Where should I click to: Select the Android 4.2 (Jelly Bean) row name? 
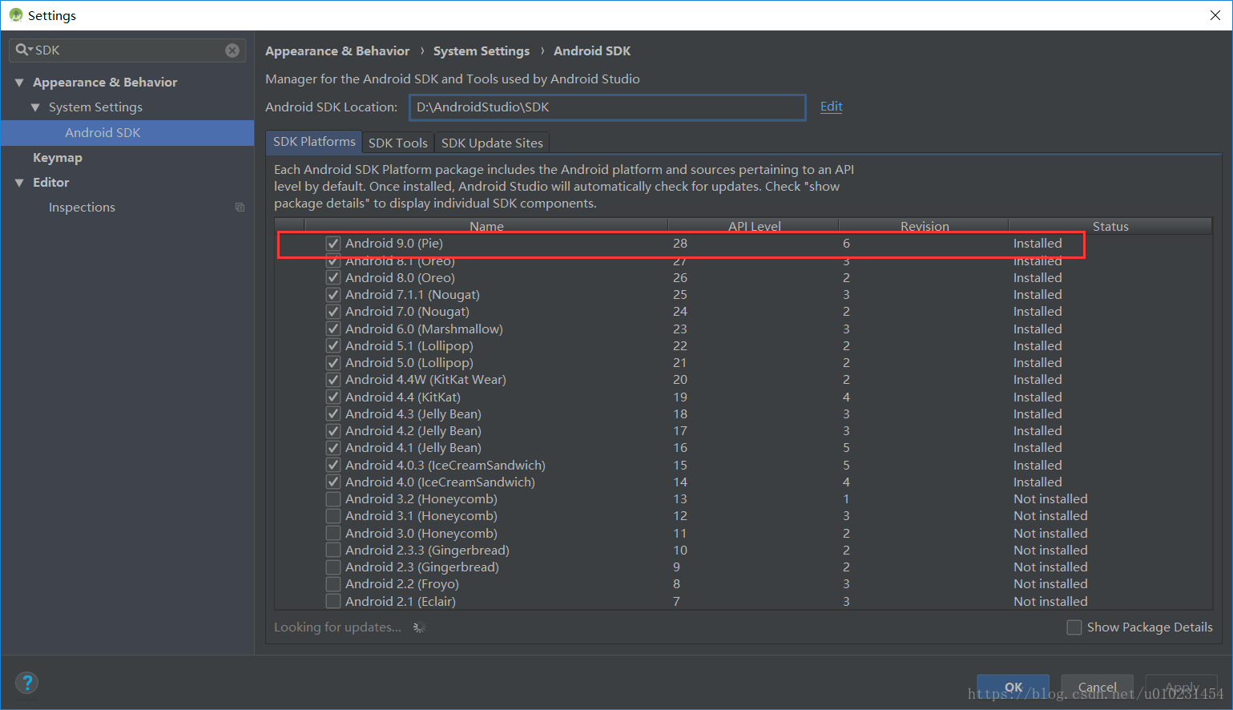coord(413,431)
